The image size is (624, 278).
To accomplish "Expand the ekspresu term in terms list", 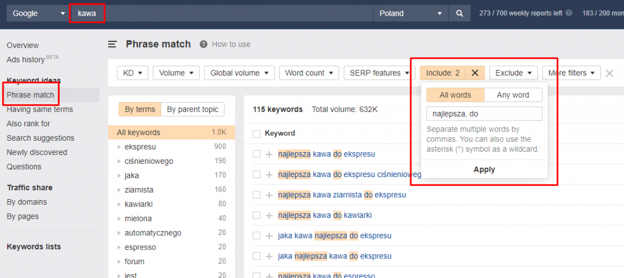I will [x=118, y=146].
